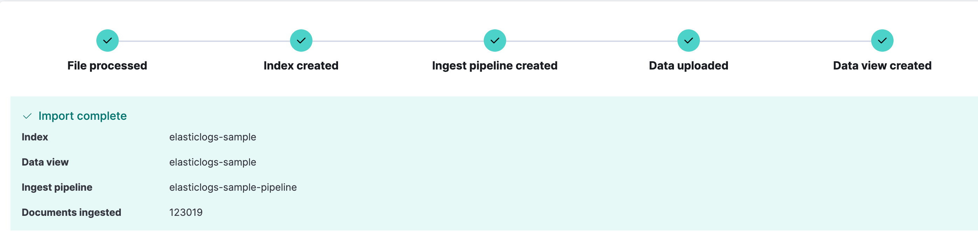Click the Data view value elasticlogs-sample
The height and width of the screenshot is (234, 978).
click(213, 162)
